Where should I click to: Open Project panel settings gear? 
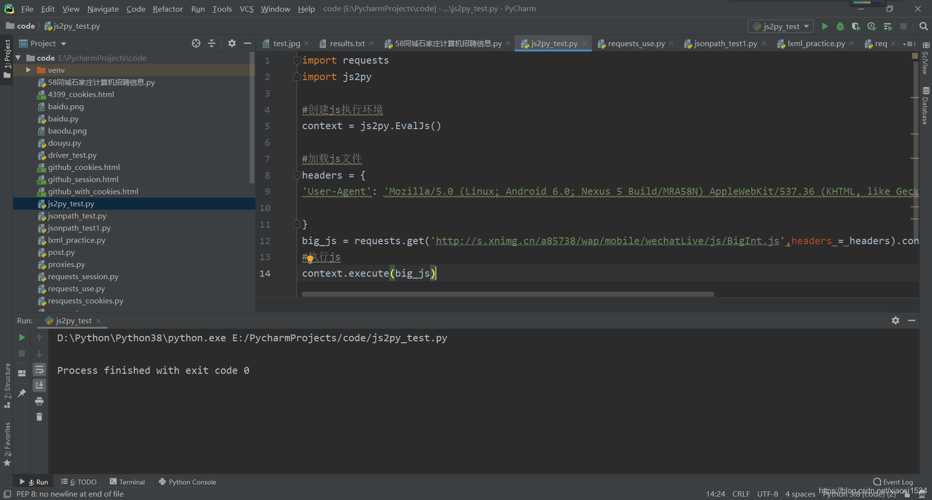tap(232, 43)
